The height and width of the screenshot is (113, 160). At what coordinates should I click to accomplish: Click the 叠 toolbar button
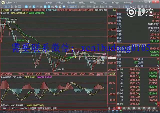point(12,7)
